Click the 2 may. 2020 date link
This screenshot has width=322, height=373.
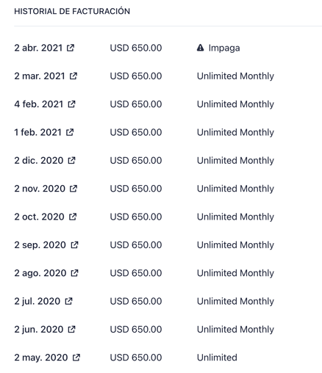point(41,358)
